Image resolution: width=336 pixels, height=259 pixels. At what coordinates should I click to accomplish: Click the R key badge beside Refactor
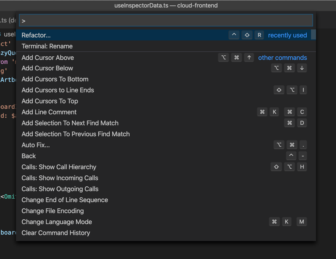(x=259, y=35)
